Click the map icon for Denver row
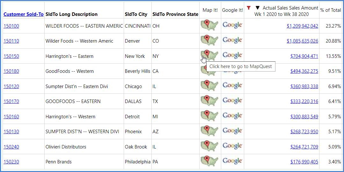Image resolution: width=344 pixels, height=172 pixels. coord(209,40)
